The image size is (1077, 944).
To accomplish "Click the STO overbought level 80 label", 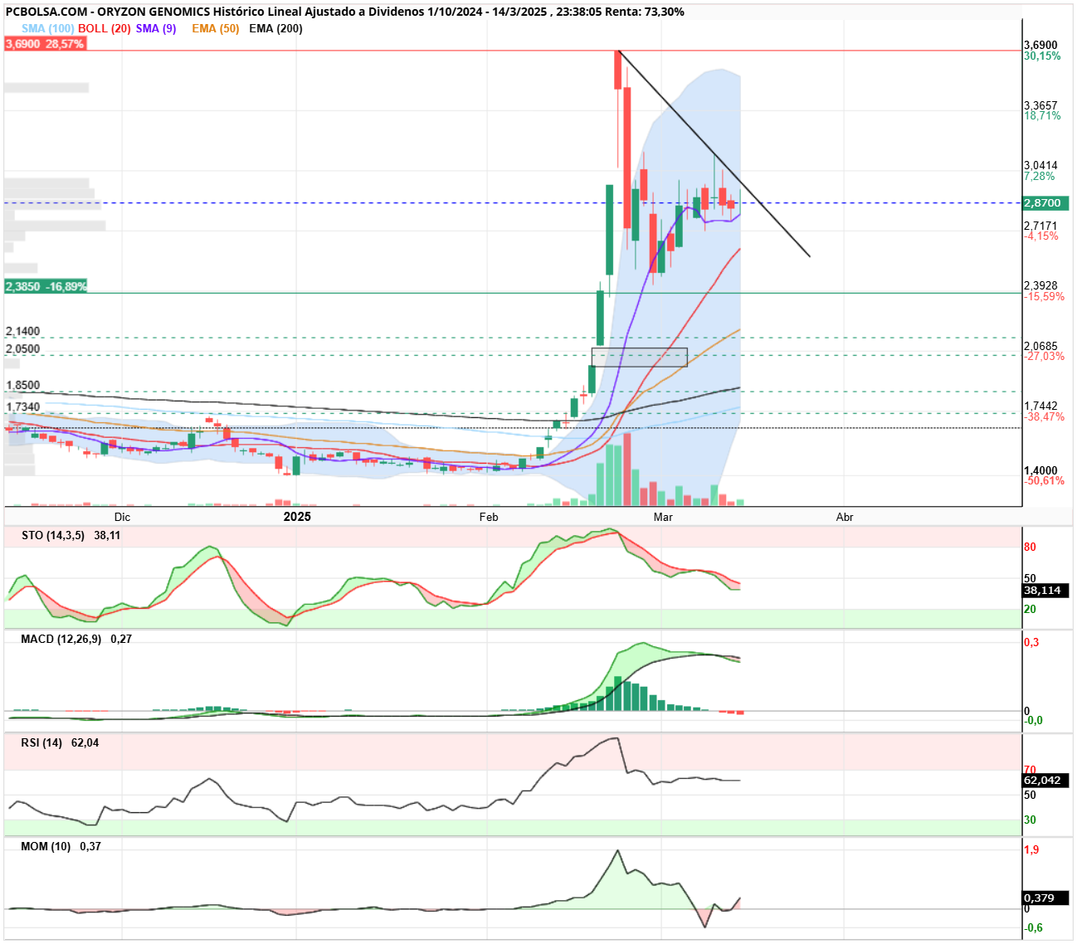I will coord(1030,547).
